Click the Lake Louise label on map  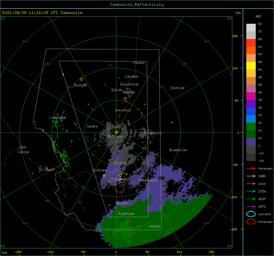coord(23,149)
